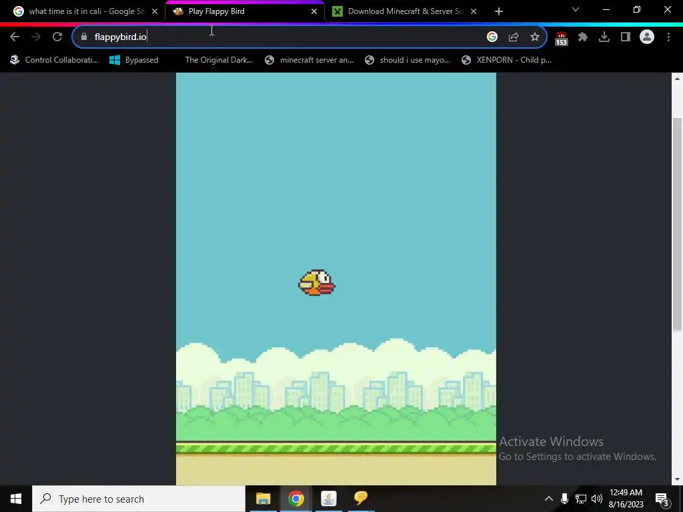Open the Extensions puzzle icon
Image resolution: width=683 pixels, height=512 pixels.
pyautogui.click(x=583, y=37)
